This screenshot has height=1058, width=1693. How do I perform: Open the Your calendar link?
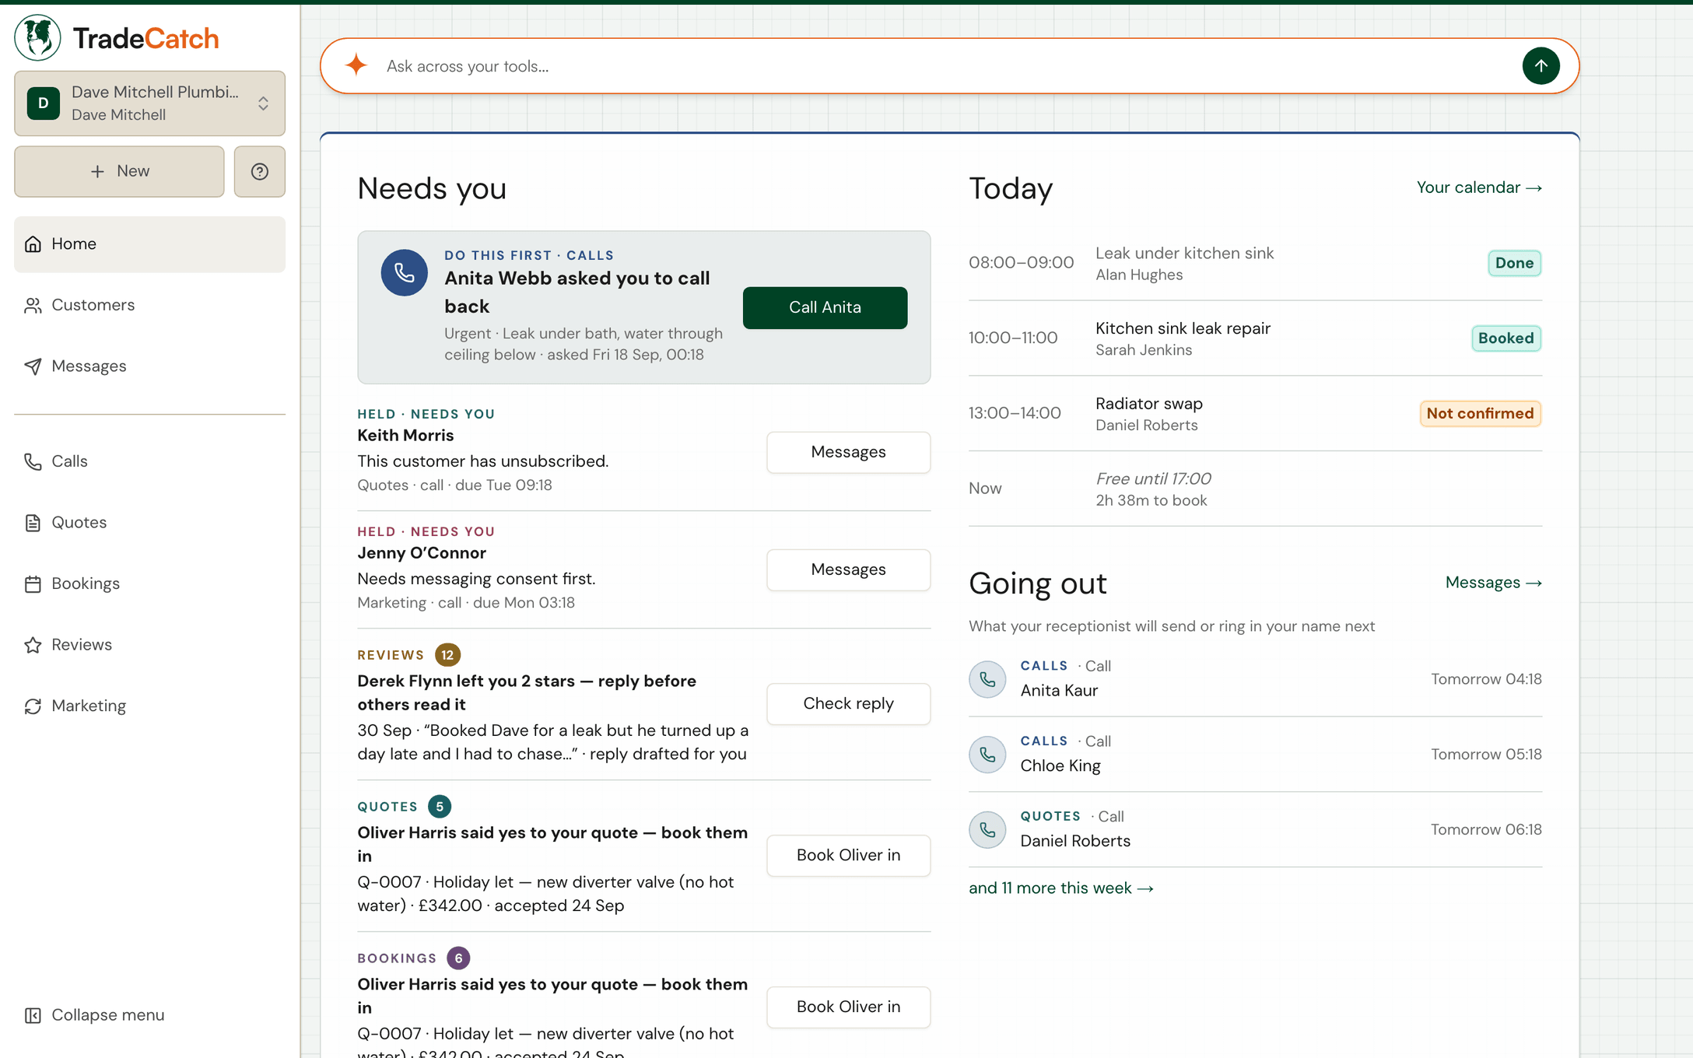click(1479, 187)
